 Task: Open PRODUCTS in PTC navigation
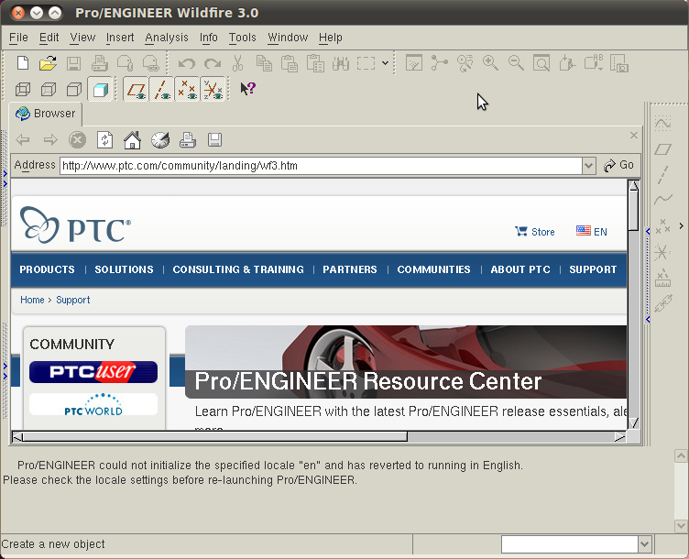click(x=47, y=269)
